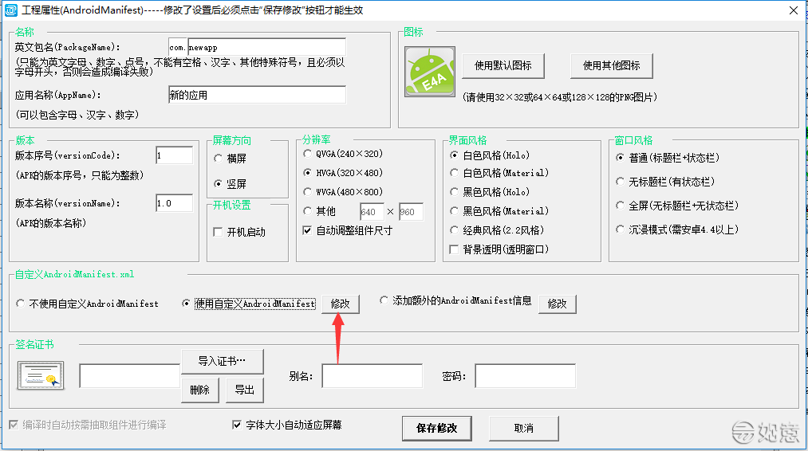The image size is (808, 451).
Task: Click the 密码 input field
Action: tap(525, 376)
